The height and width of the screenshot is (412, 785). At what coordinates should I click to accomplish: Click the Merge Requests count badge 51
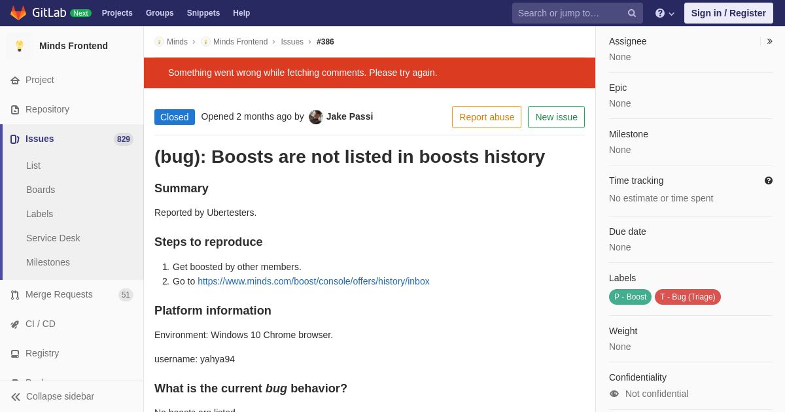(x=126, y=295)
